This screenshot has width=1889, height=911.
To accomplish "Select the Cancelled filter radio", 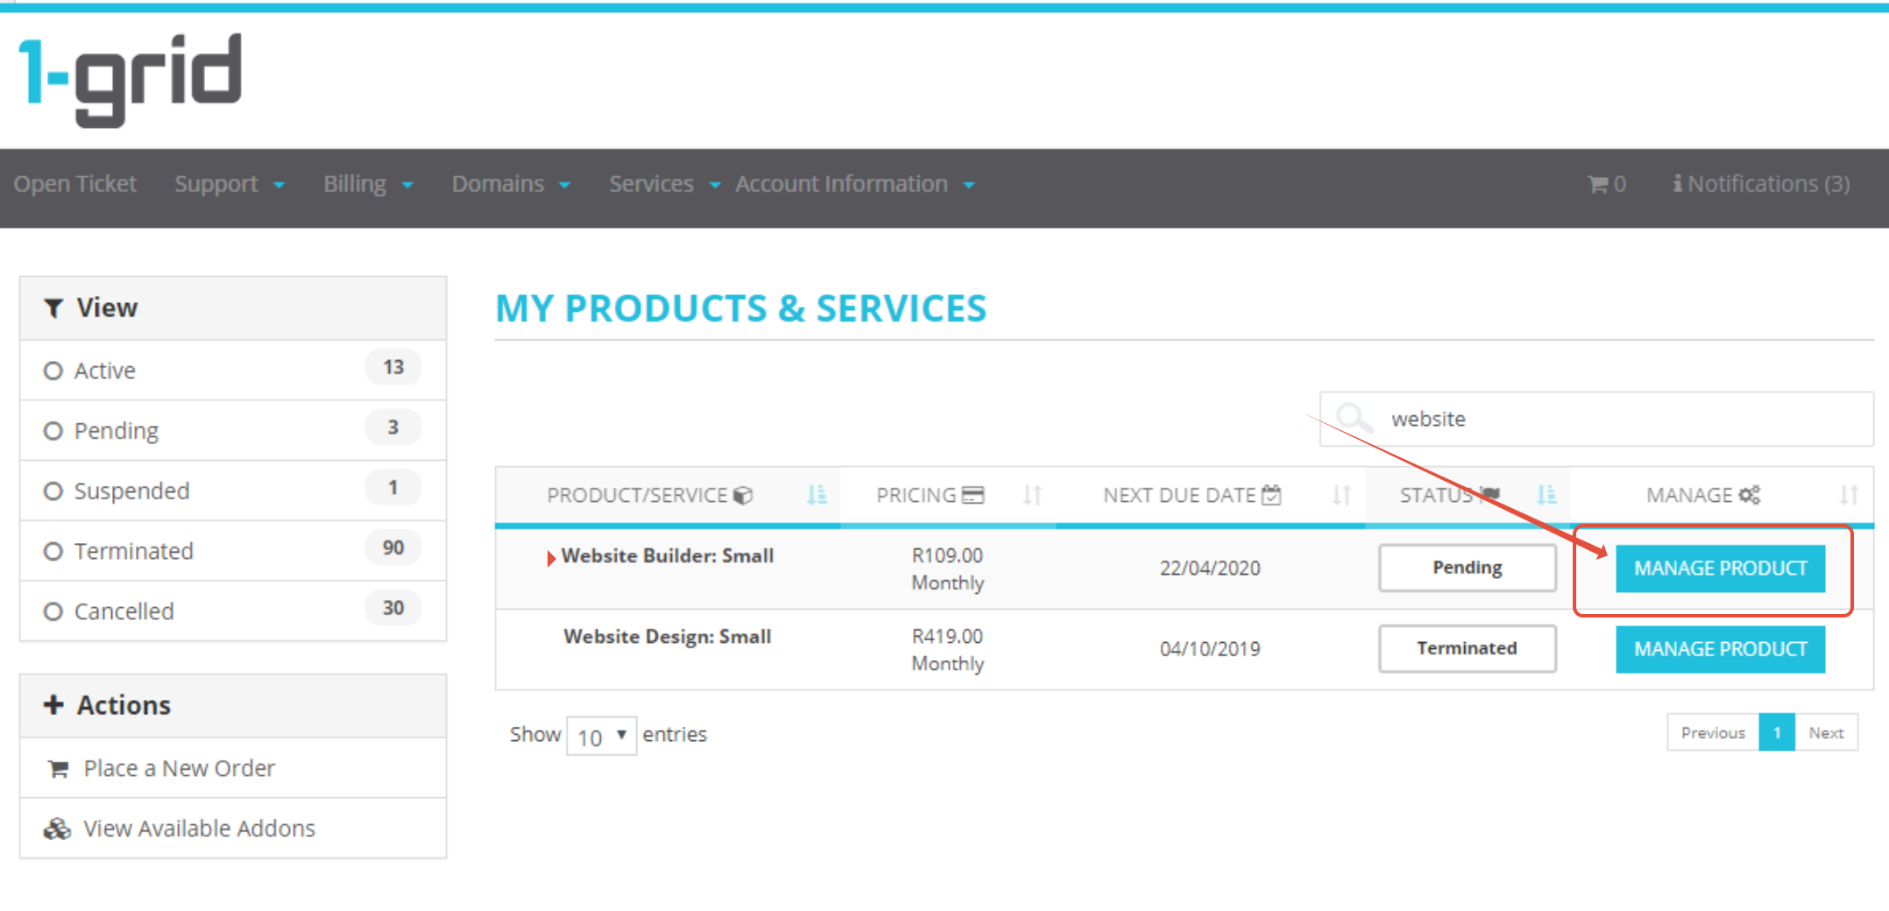I will pos(53,611).
